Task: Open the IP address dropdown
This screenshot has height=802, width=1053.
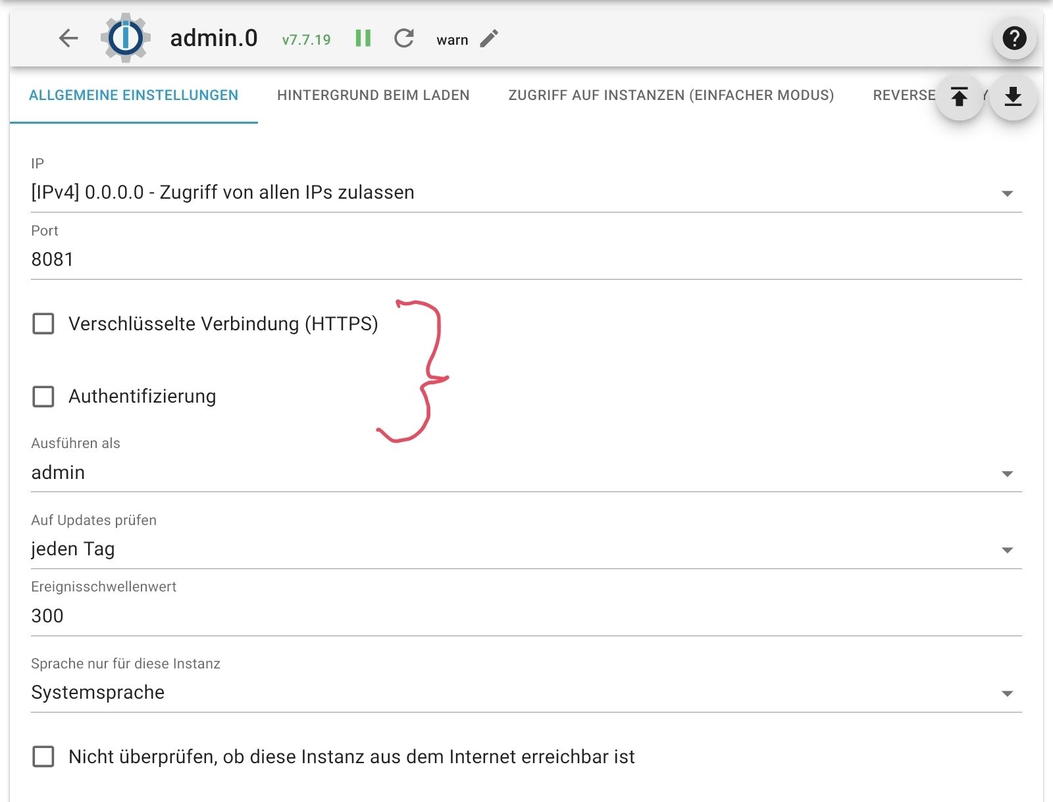Action: 1007,193
